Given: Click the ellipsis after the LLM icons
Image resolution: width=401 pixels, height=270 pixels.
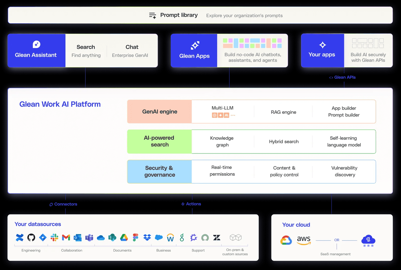Looking at the screenshot, I should [233, 115].
